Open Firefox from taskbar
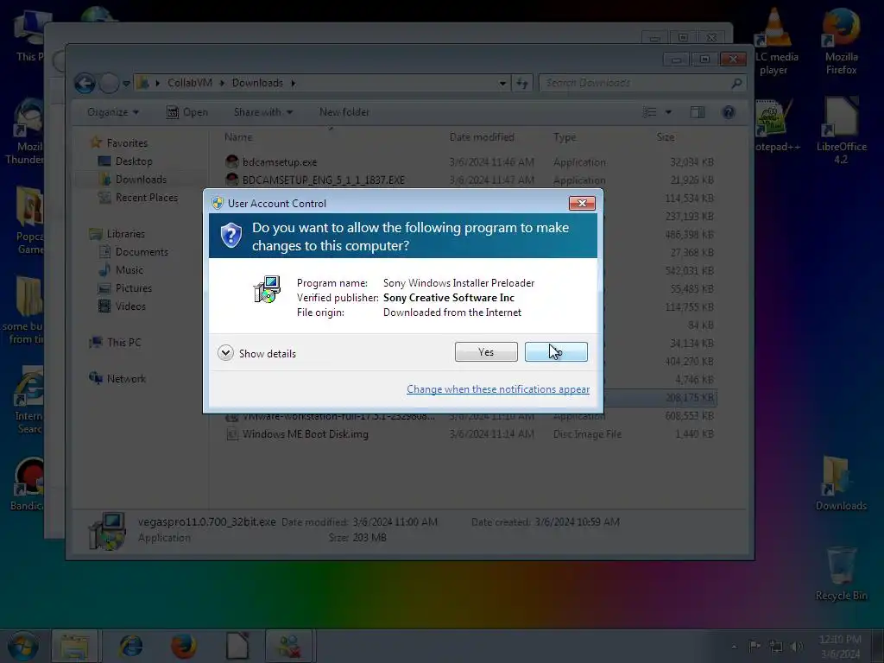 184,646
